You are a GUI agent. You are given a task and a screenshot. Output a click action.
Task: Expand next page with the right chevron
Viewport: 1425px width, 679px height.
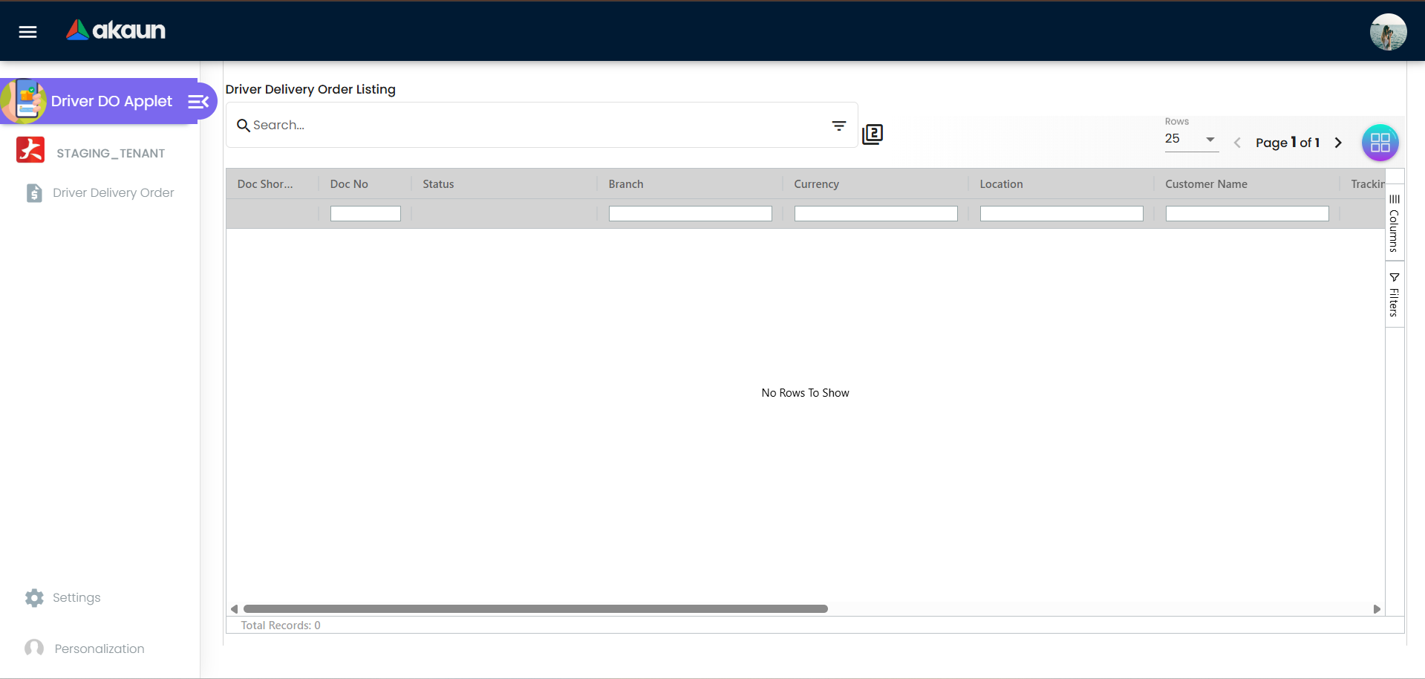(1338, 143)
